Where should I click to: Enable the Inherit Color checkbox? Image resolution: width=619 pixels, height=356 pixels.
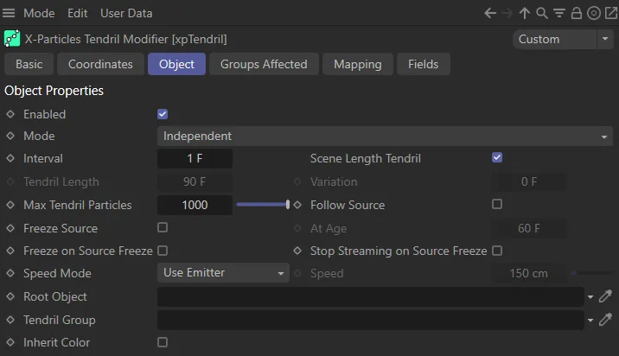pyautogui.click(x=163, y=342)
